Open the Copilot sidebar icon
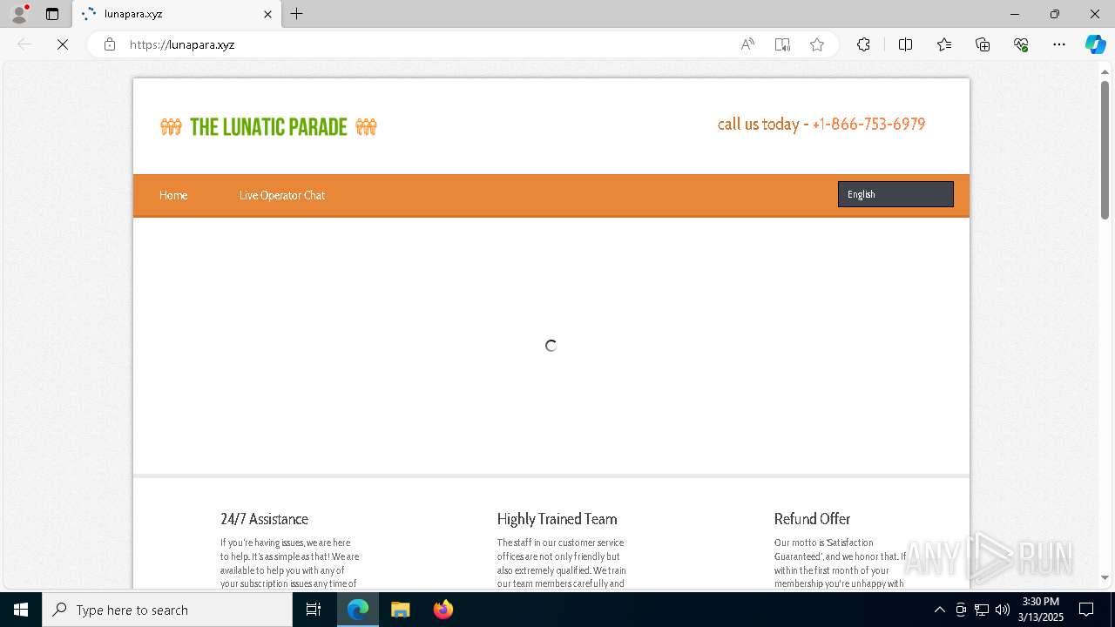 click(1095, 44)
